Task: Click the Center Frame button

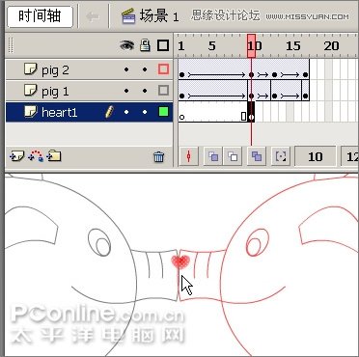Action: (x=188, y=156)
